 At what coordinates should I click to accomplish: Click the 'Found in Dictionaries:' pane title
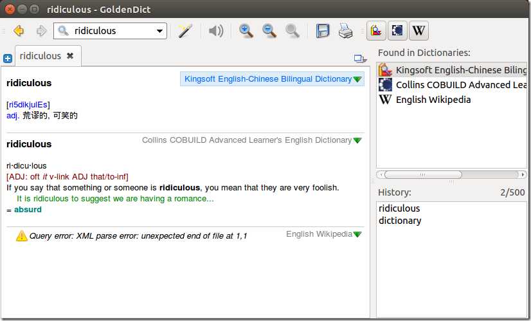[x=424, y=53]
